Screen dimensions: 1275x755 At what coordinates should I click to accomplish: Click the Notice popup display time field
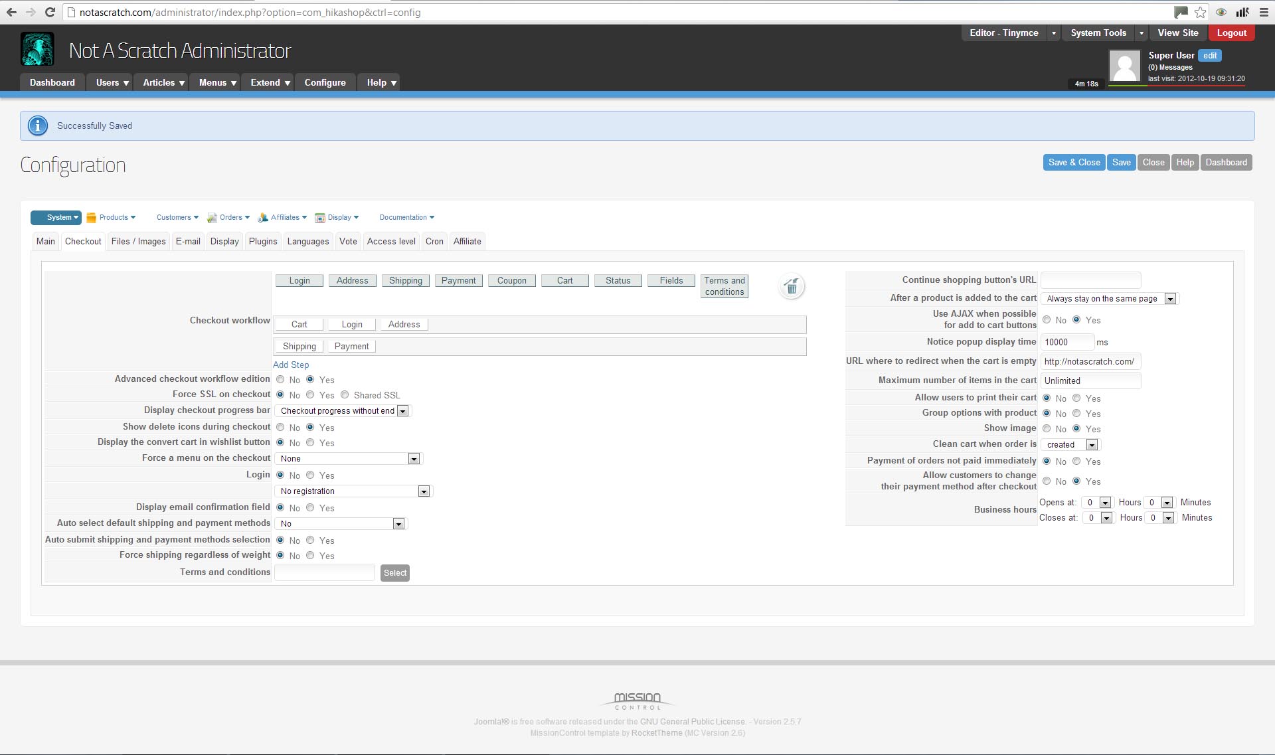point(1066,342)
